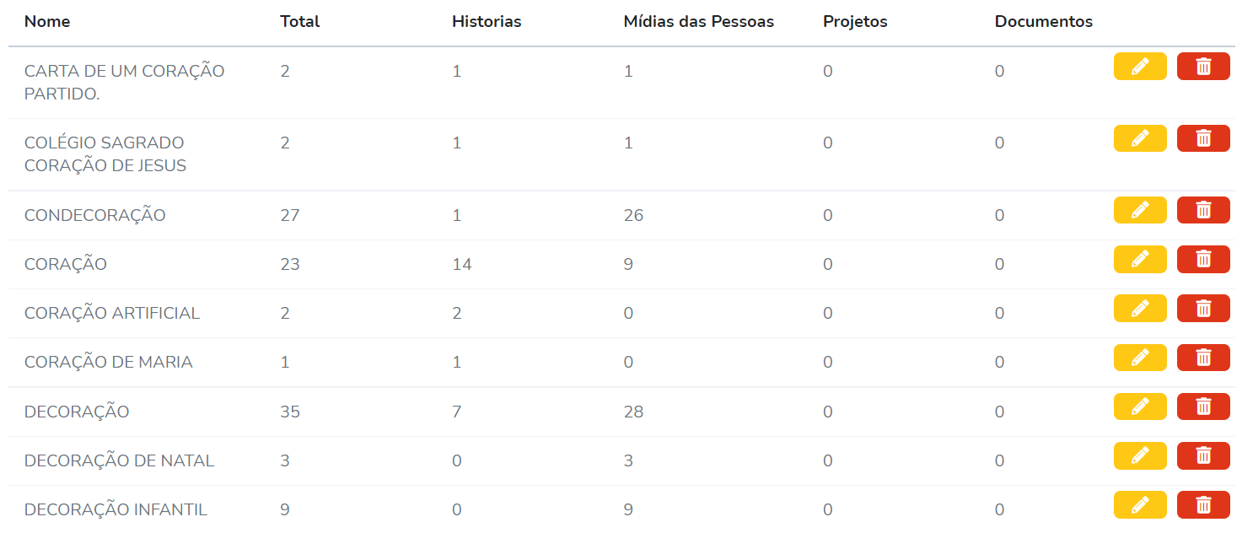Edit the CARTA DE UM CORAÇÃO PARTIDO entry

point(1140,67)
